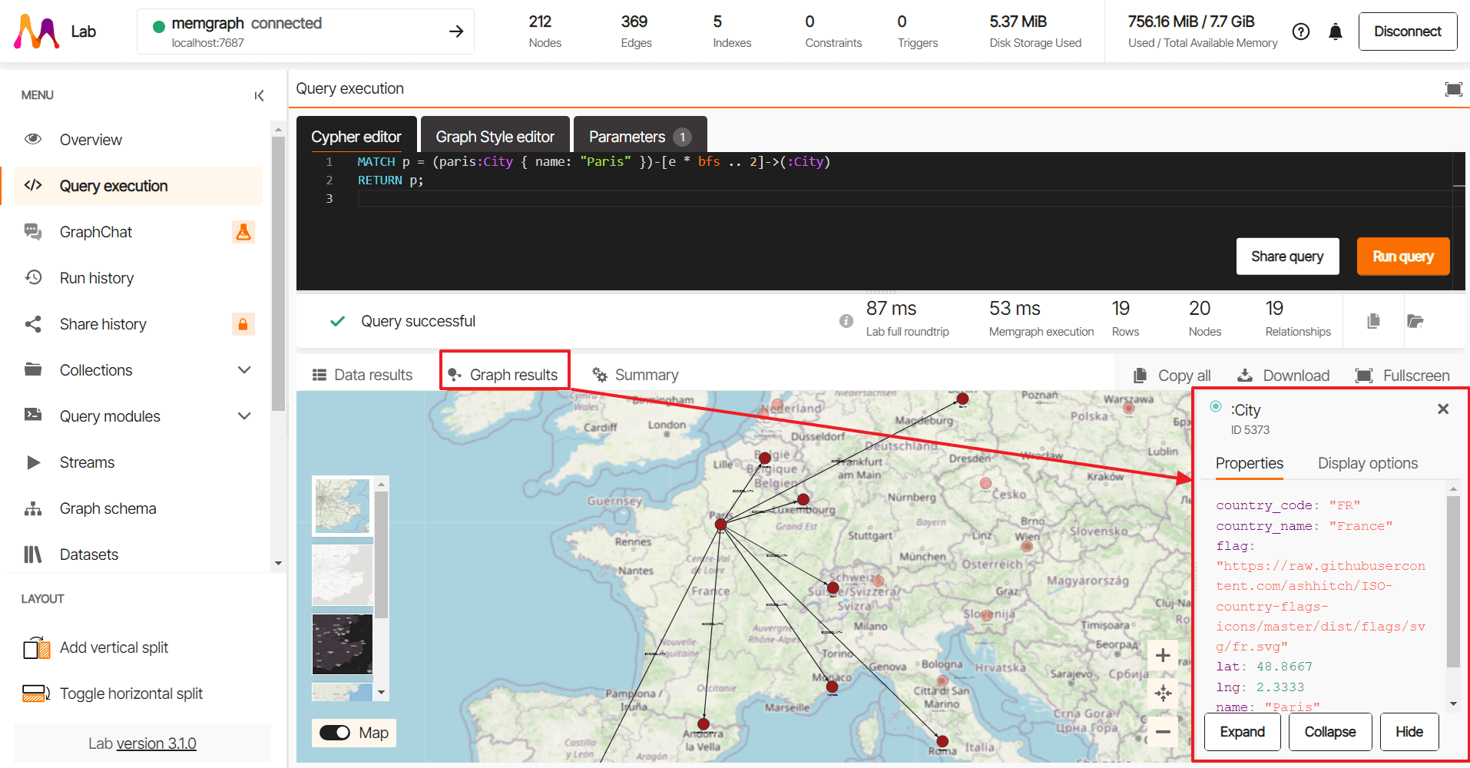
Task: Click Share query button
Action: click(1287, 257)
